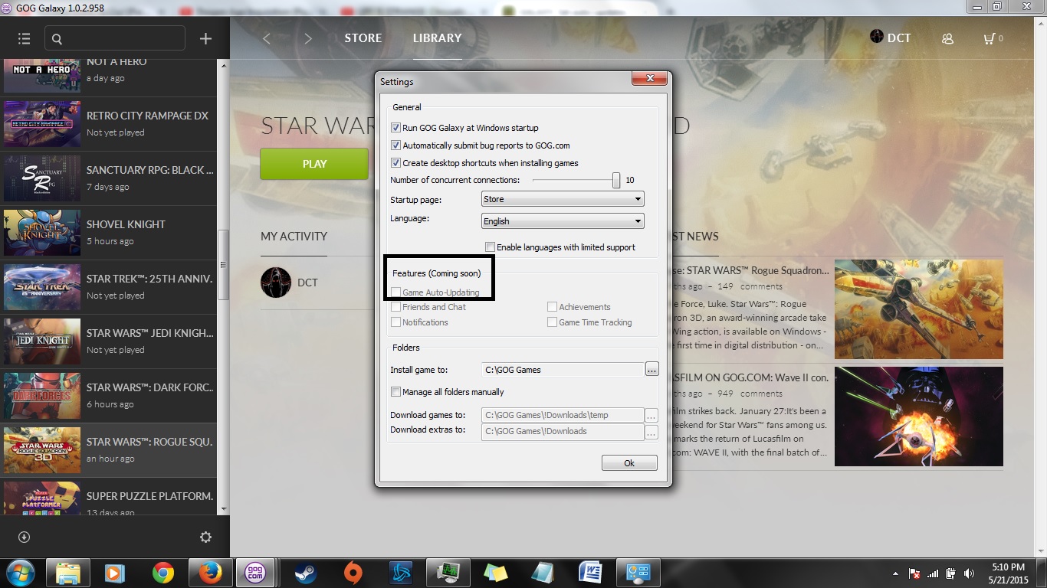1047x588 pixels.
Task: Select SUPER PUZZLE PLATFORM game title
Action: point(149,496)
